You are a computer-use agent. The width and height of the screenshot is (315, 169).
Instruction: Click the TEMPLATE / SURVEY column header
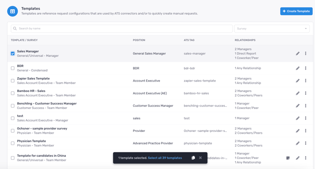[24, 40]
